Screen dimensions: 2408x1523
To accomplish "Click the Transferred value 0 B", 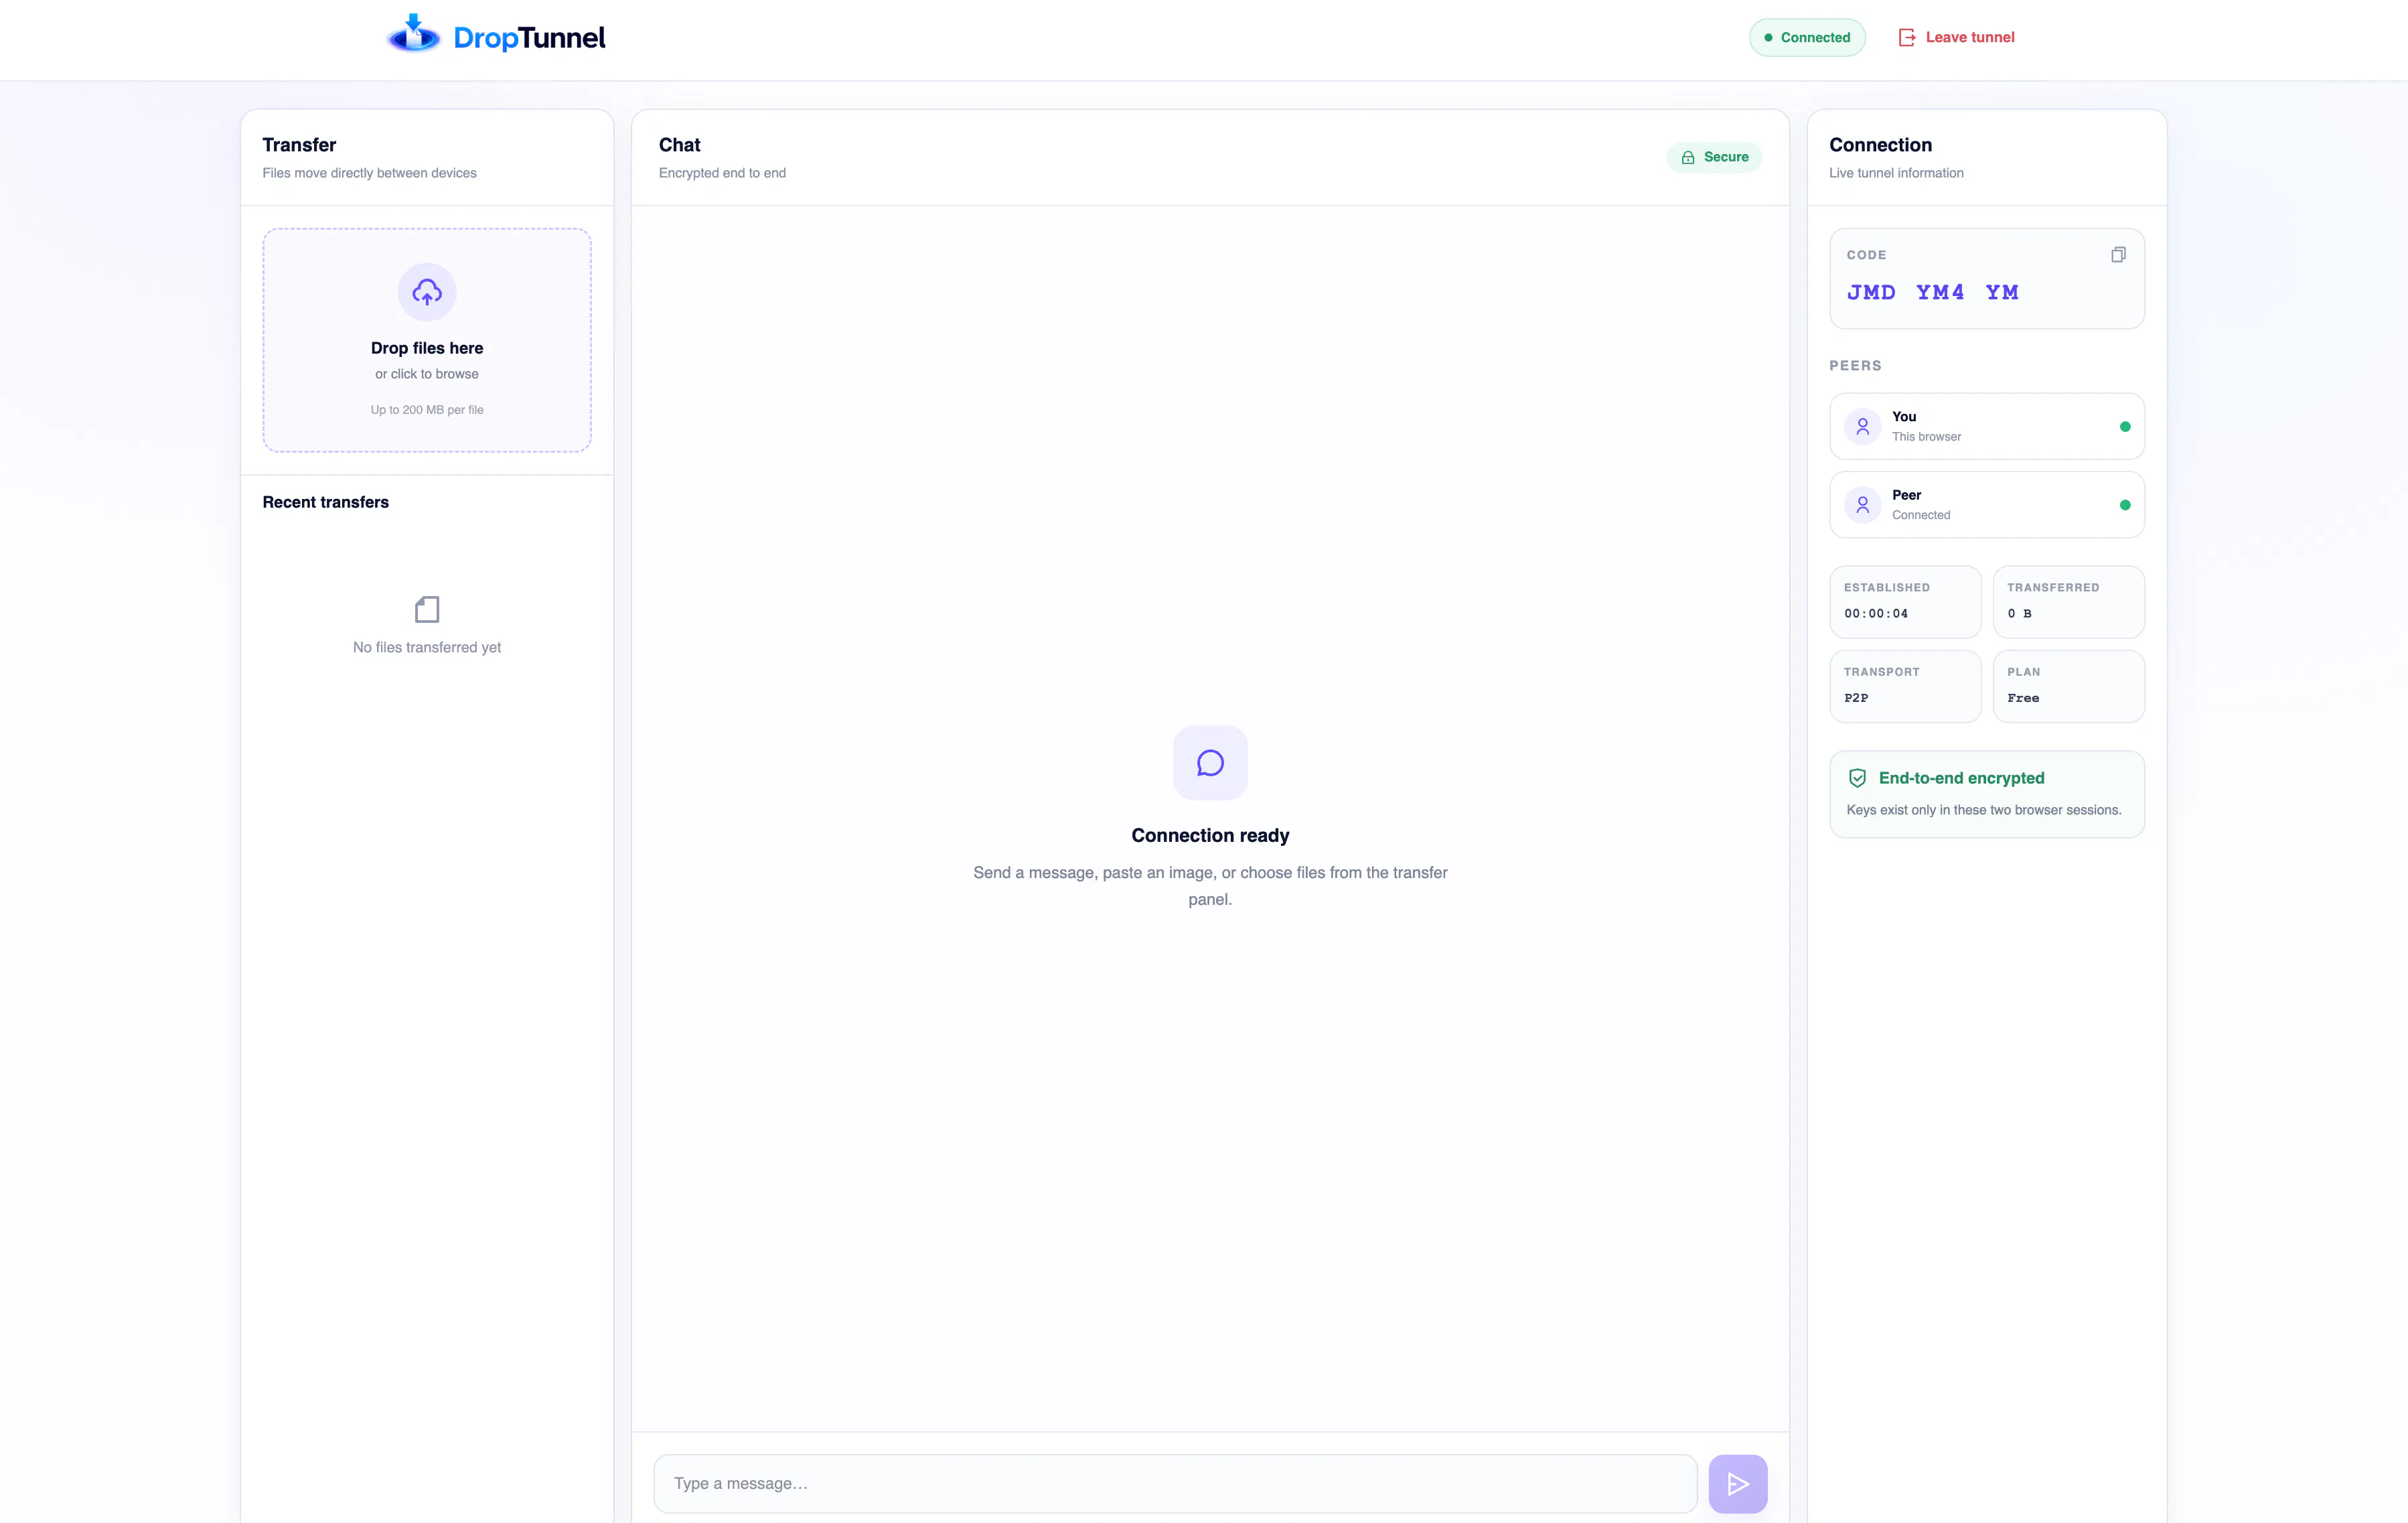I will (2019, 613).
